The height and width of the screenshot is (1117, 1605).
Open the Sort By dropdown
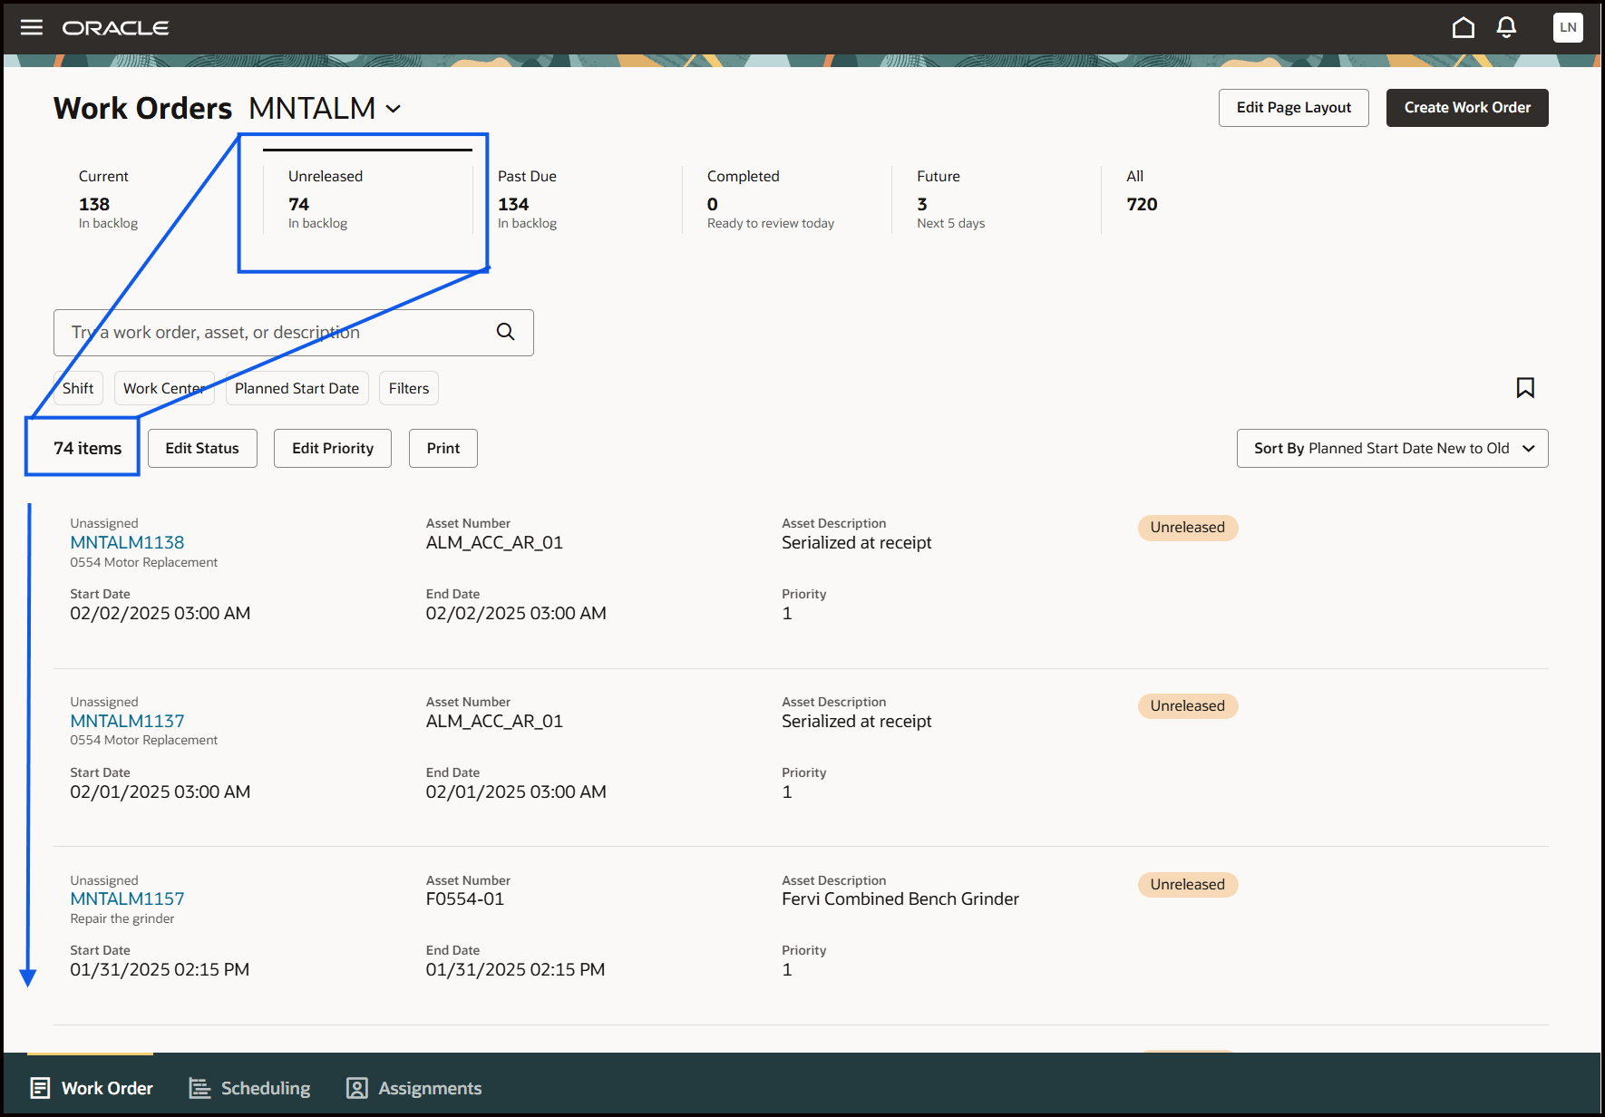pos(1392,448)
